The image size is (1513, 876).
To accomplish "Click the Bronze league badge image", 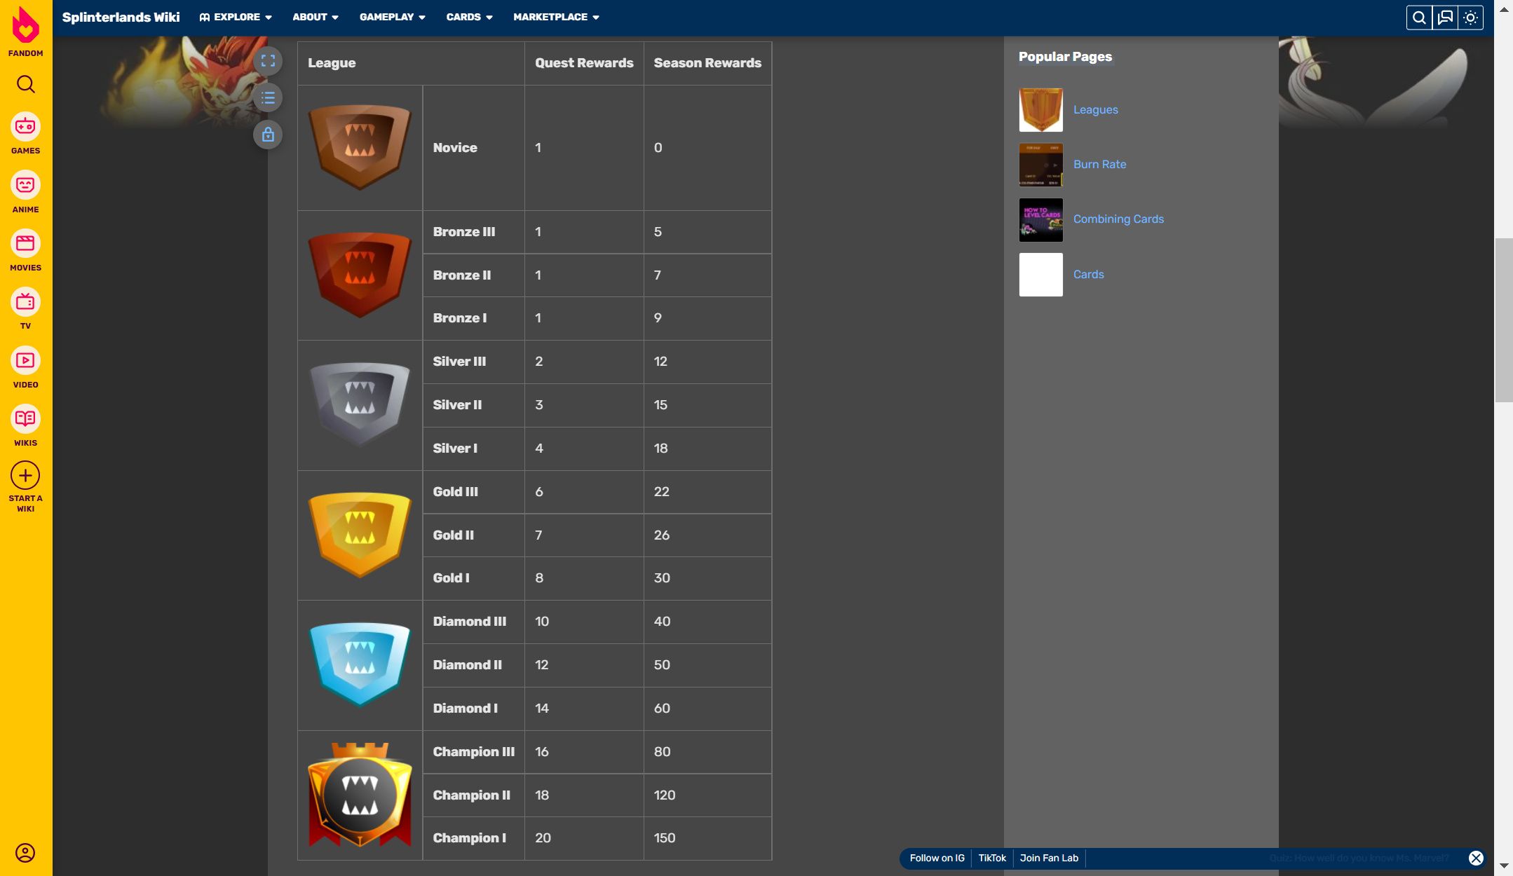I will tap(360, 275).
